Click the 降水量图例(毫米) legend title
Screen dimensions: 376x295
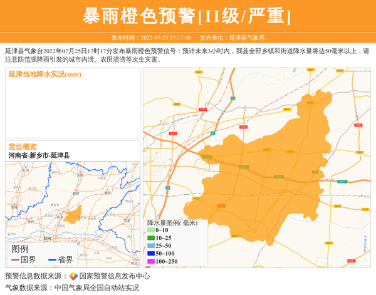[x=172, y=222]
